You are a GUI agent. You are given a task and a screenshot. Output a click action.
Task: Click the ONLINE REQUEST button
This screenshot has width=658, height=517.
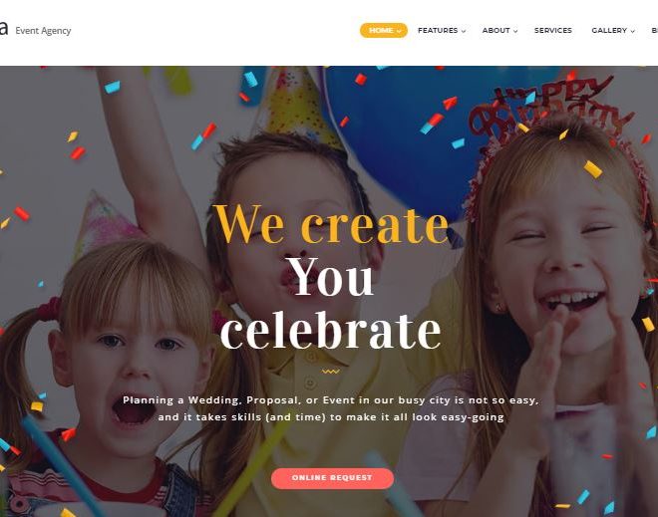coord(332,478)
